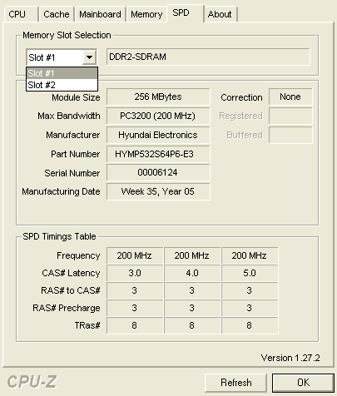Click the DDR2-SDRAM memory type field
This screenshot has height=396, width=337.
click(208, 57)
